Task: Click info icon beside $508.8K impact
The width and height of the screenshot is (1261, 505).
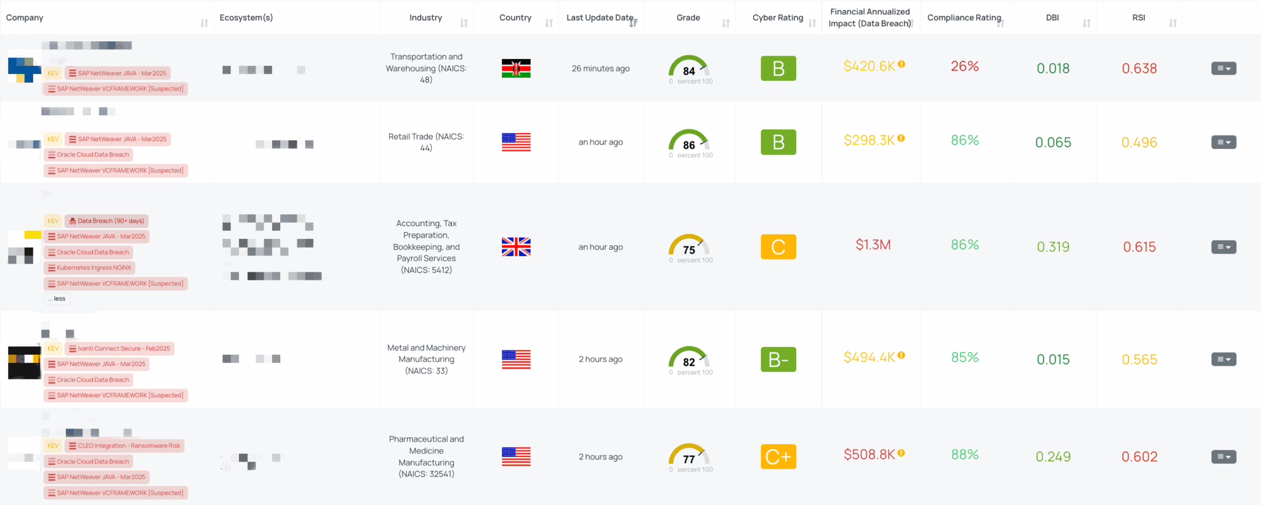Action: (x=901, y=453)
